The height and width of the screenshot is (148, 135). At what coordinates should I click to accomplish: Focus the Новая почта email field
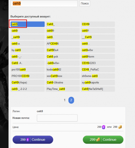(x=57, y=118)
